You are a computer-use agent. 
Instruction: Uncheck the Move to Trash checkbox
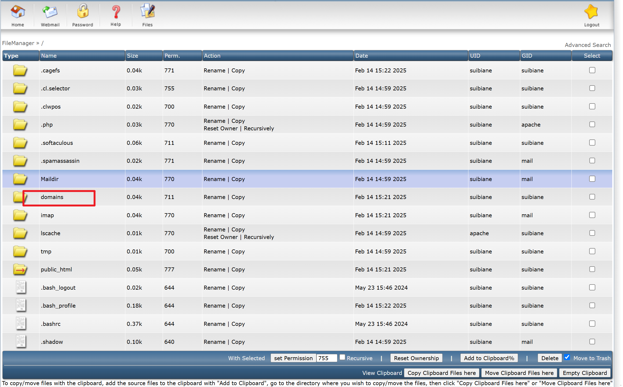(567, 357)
